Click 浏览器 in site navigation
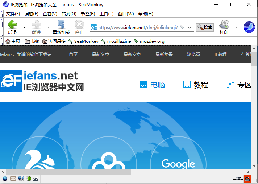Image resolution: width=258 pixels, height=184 pixels. coord(193,54)
